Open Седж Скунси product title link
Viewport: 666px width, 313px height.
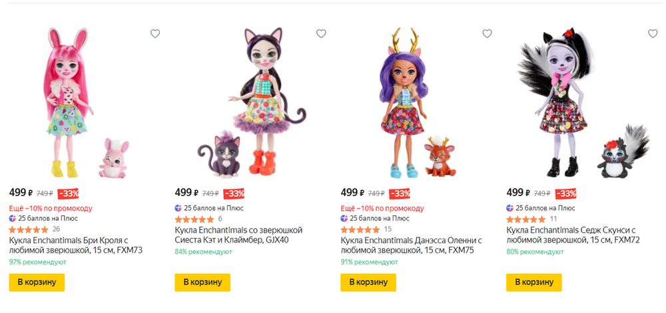573,235
